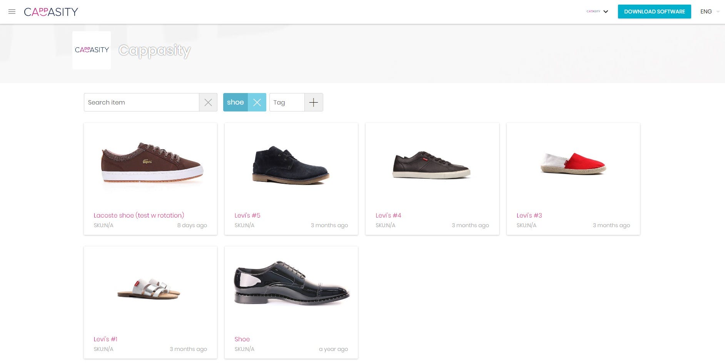
Task: Follow the Shoe title link
Action: point(242,339)
